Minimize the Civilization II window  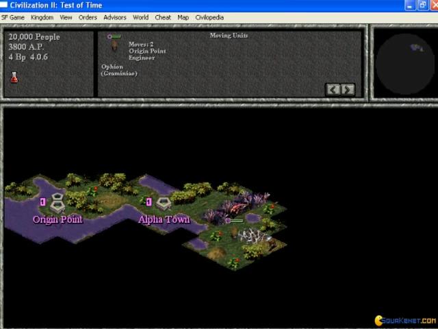coord(411,5)
